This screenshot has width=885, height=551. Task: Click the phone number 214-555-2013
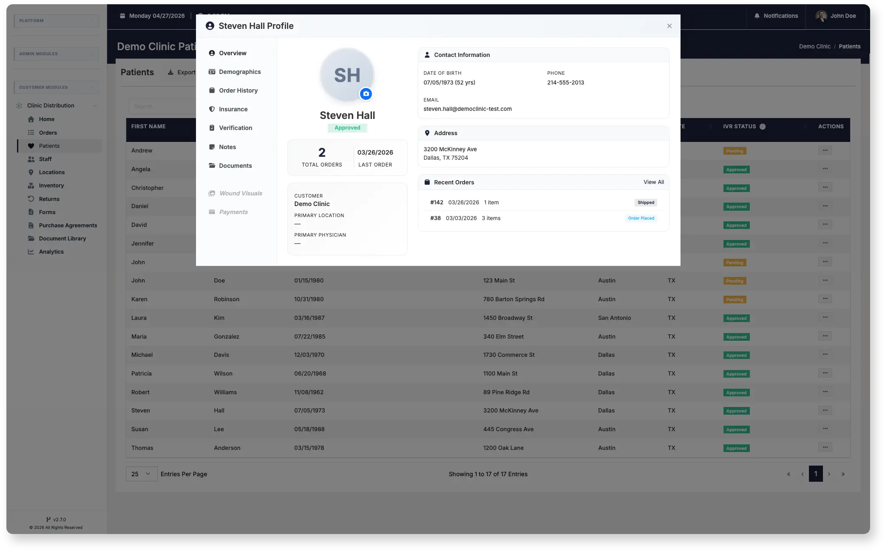(565, 83)
